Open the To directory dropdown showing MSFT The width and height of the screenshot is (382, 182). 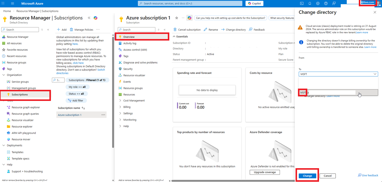pyautogui.click(x=338, y=74)
